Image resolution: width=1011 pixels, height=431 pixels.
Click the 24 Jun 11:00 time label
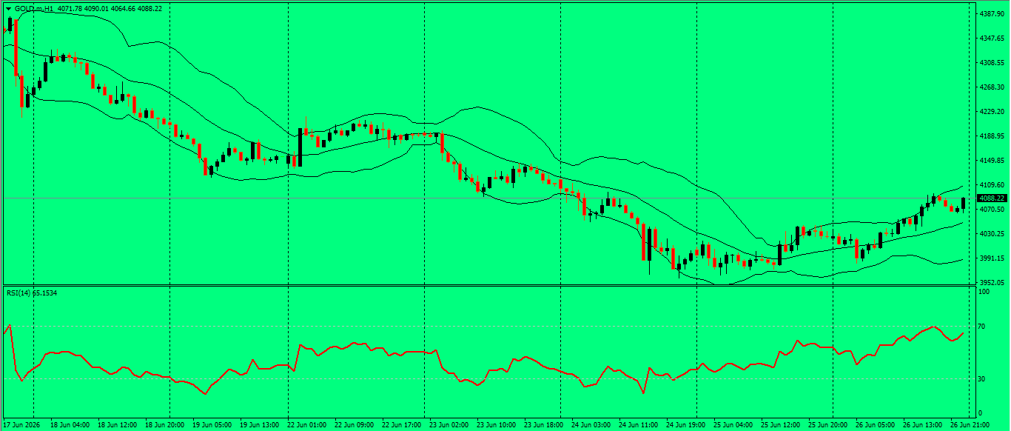[639, 425]
